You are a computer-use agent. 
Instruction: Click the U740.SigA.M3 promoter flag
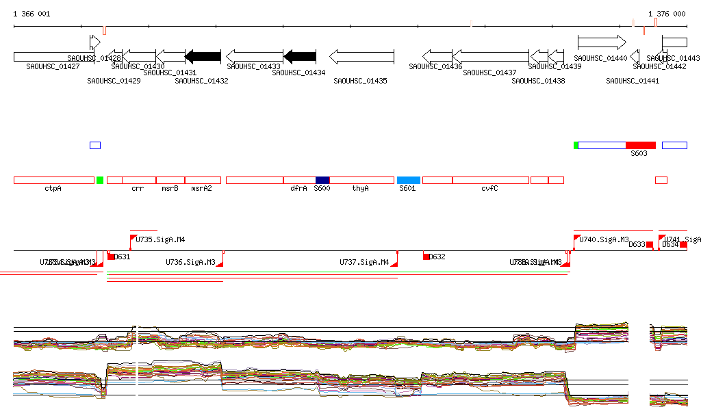pyautogui.click(x=576, y=238)
